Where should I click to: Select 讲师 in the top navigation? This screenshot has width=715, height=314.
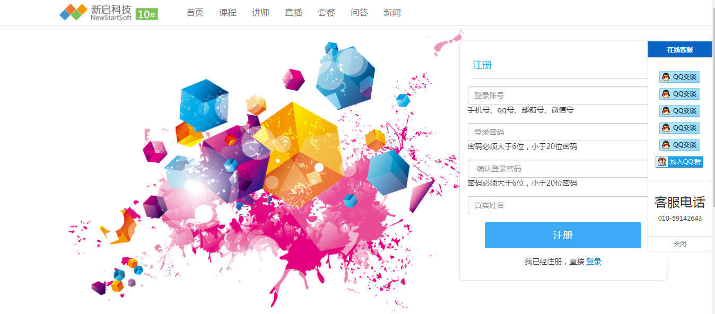click(260, 13)
